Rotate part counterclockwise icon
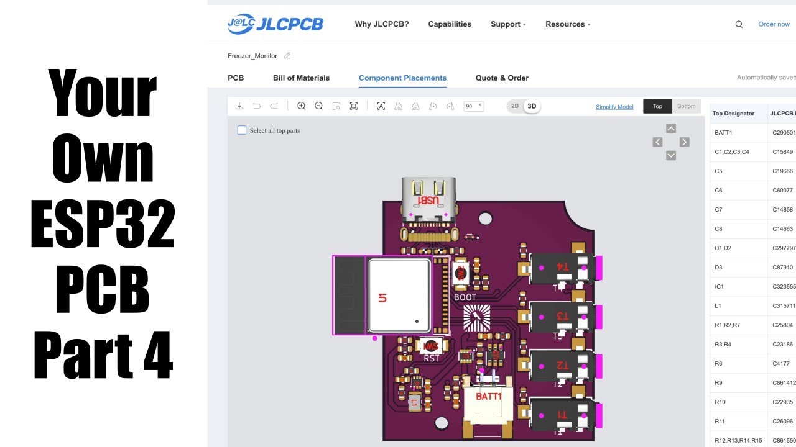 433,106
